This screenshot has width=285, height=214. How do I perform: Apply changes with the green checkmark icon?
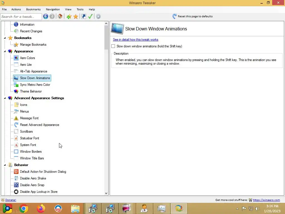[90, 16]
